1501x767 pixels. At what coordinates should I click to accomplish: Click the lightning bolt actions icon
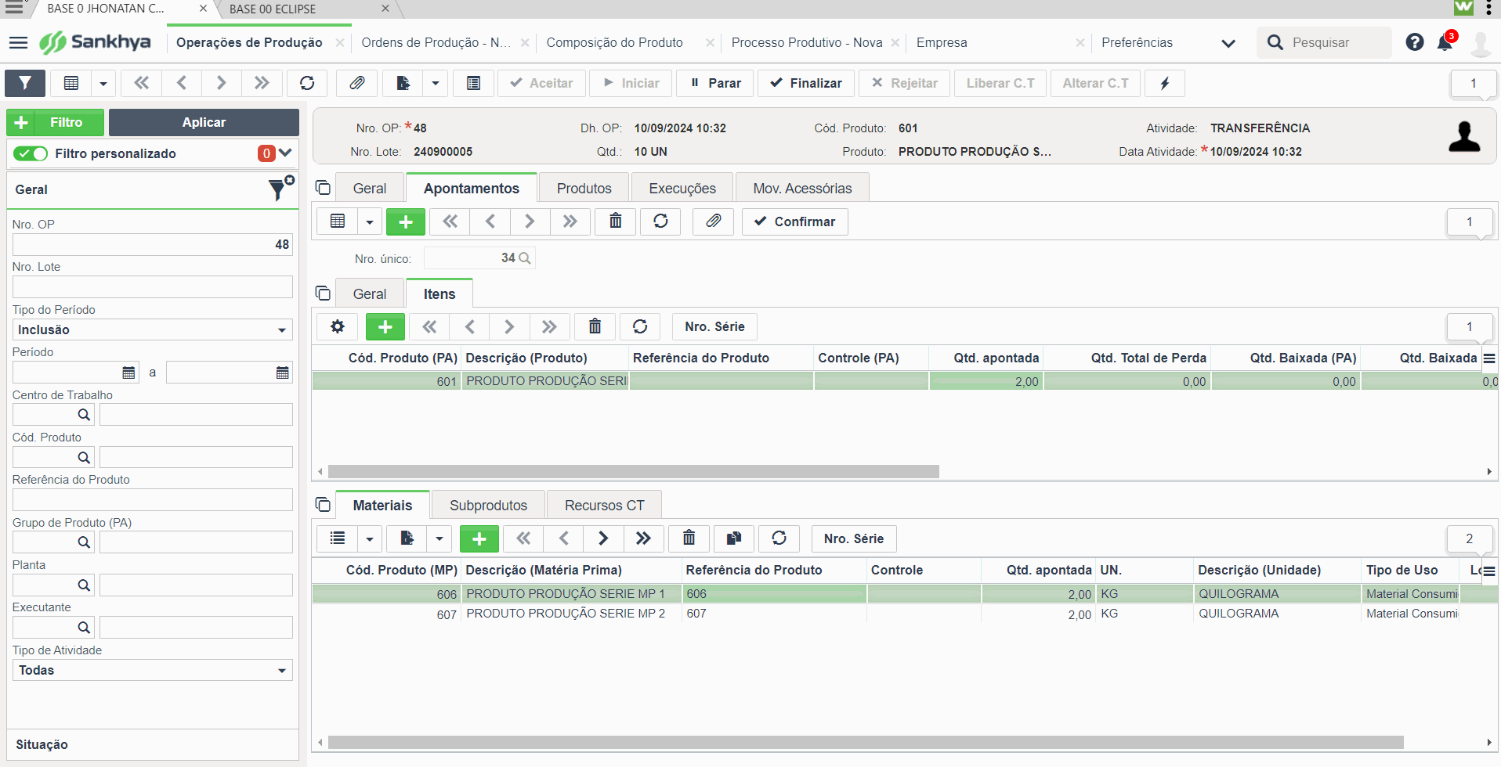tap(1165, 83)
